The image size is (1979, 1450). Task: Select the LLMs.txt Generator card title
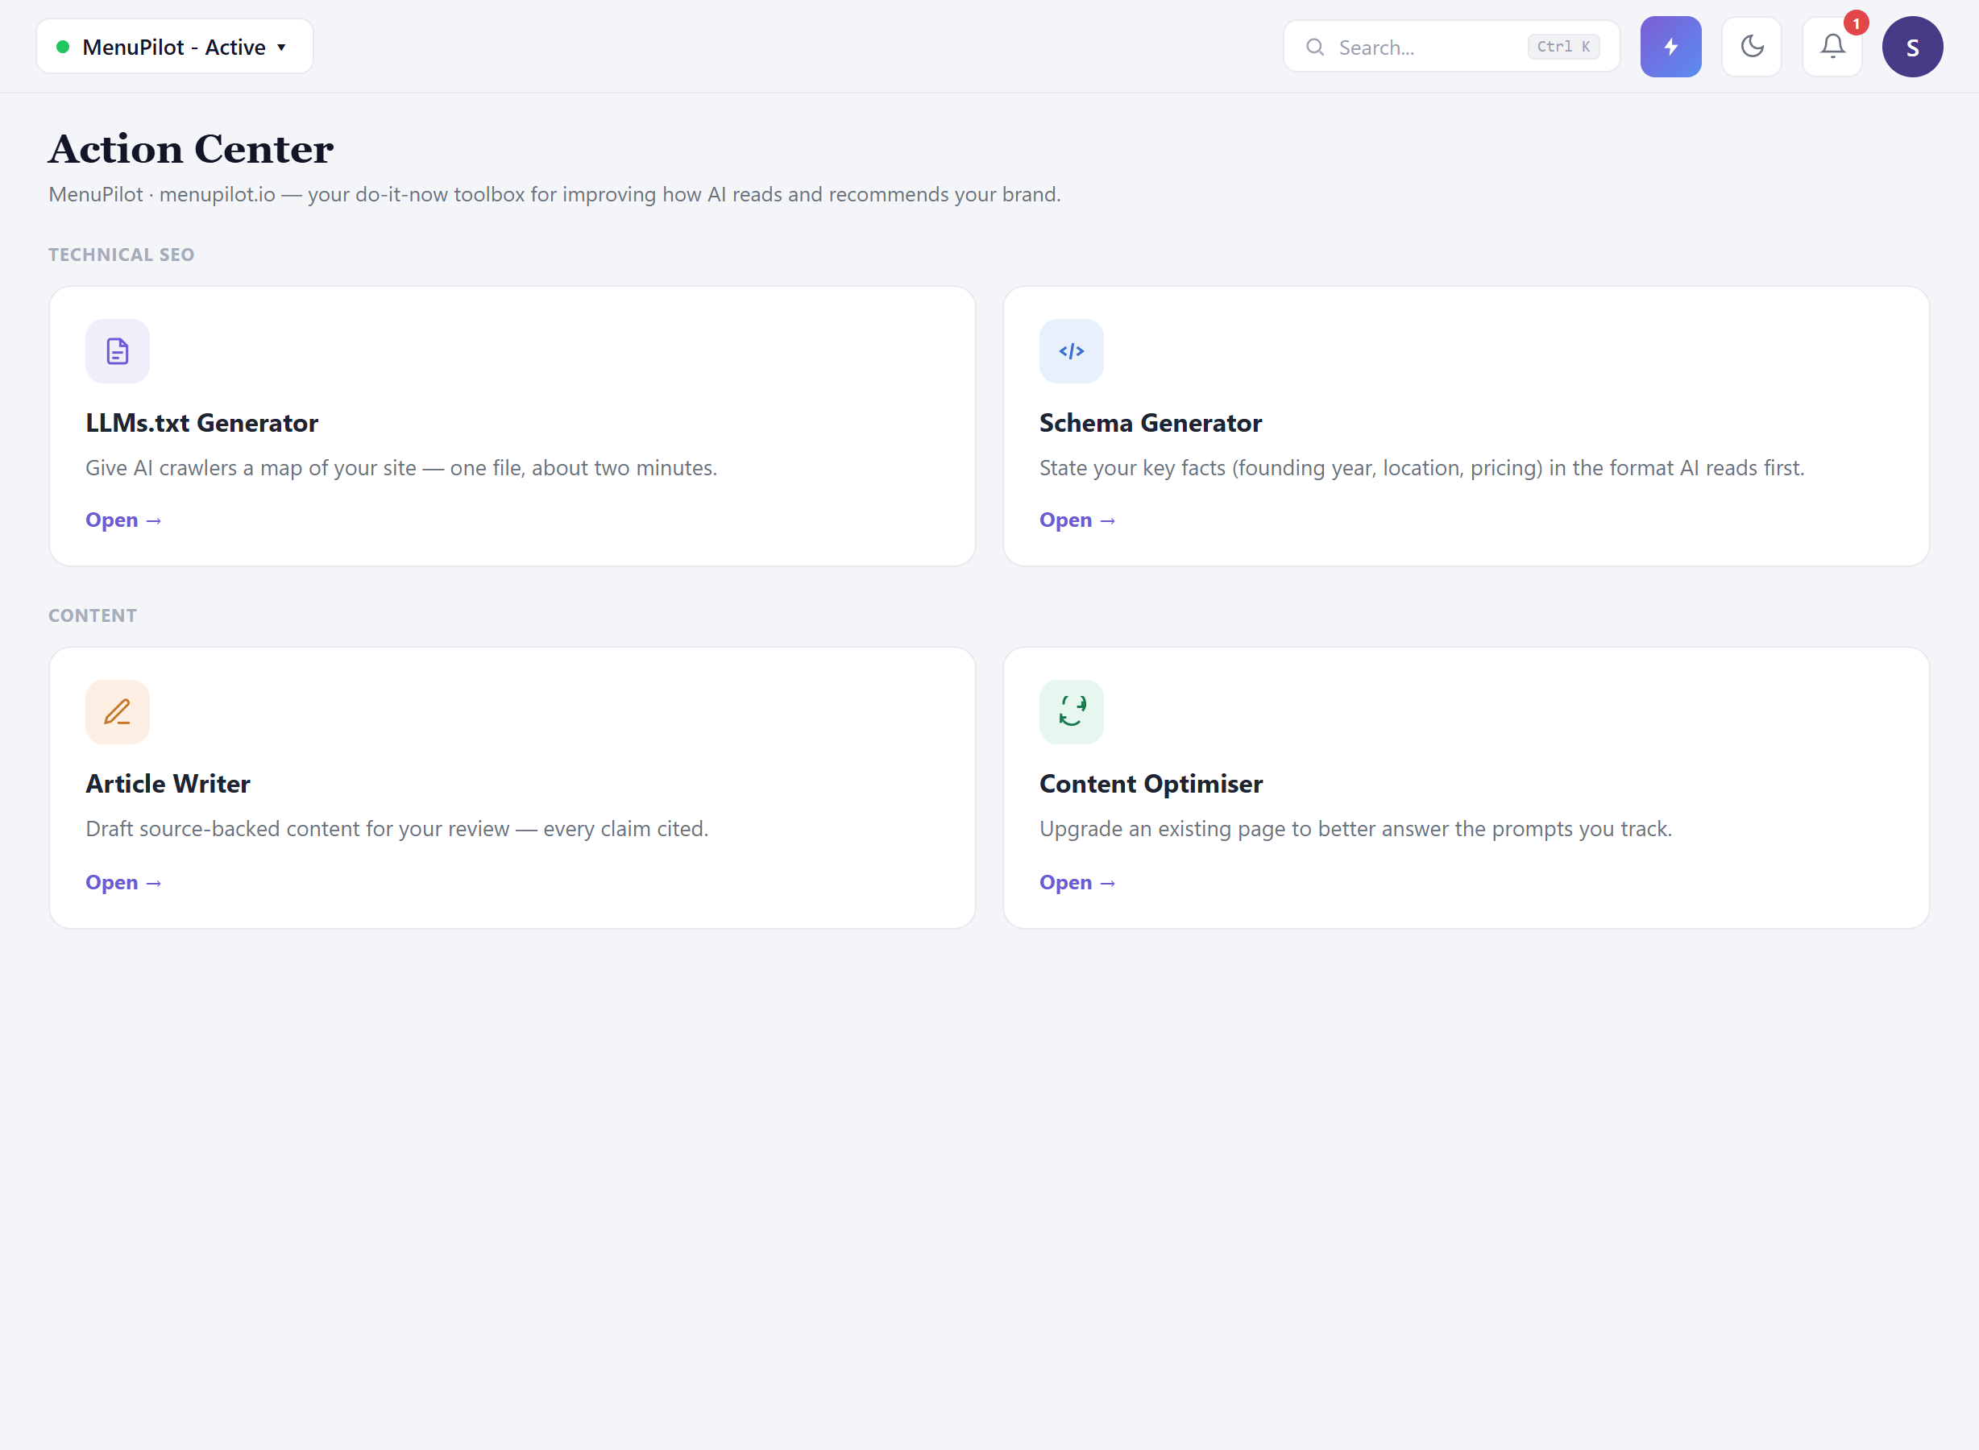click(202, 423)
